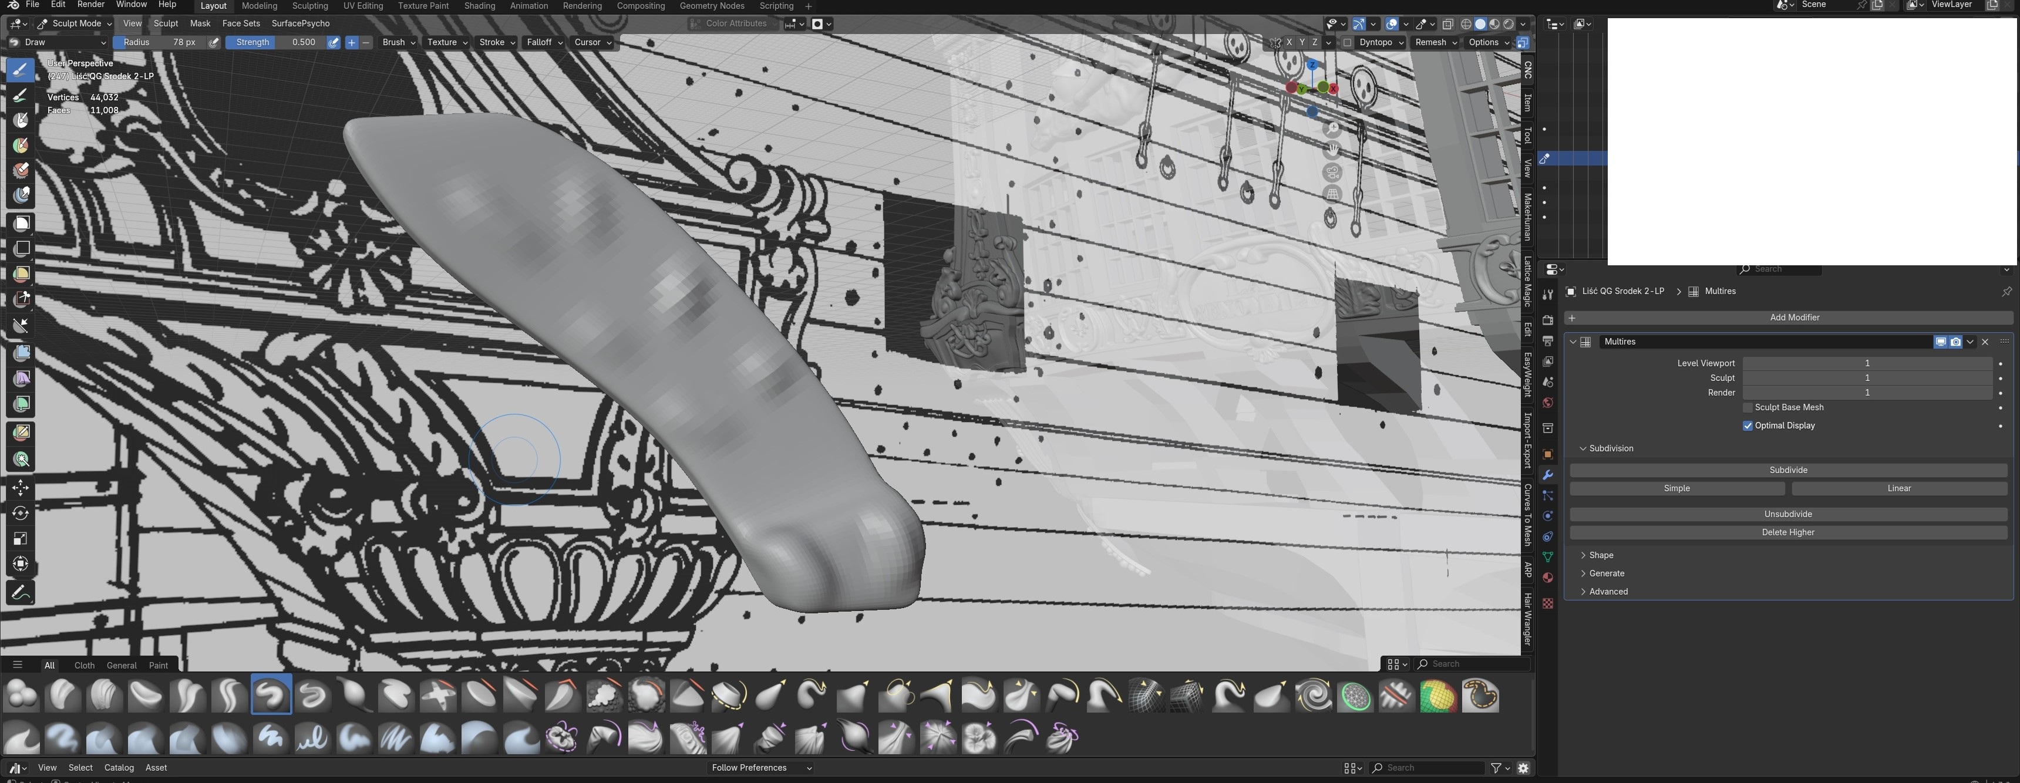Screen dimensions: 2020x783
Task: Open the Modifiers wrench properties tab
Action: [1547, 475]
